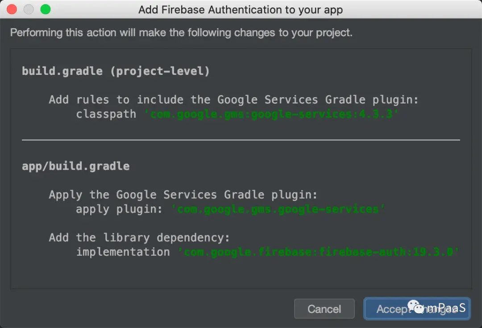Image resolution: width=482 pixels, height=328 pixels.
Task: Click the 'classpath' keyword
Action: click(106, 114)
